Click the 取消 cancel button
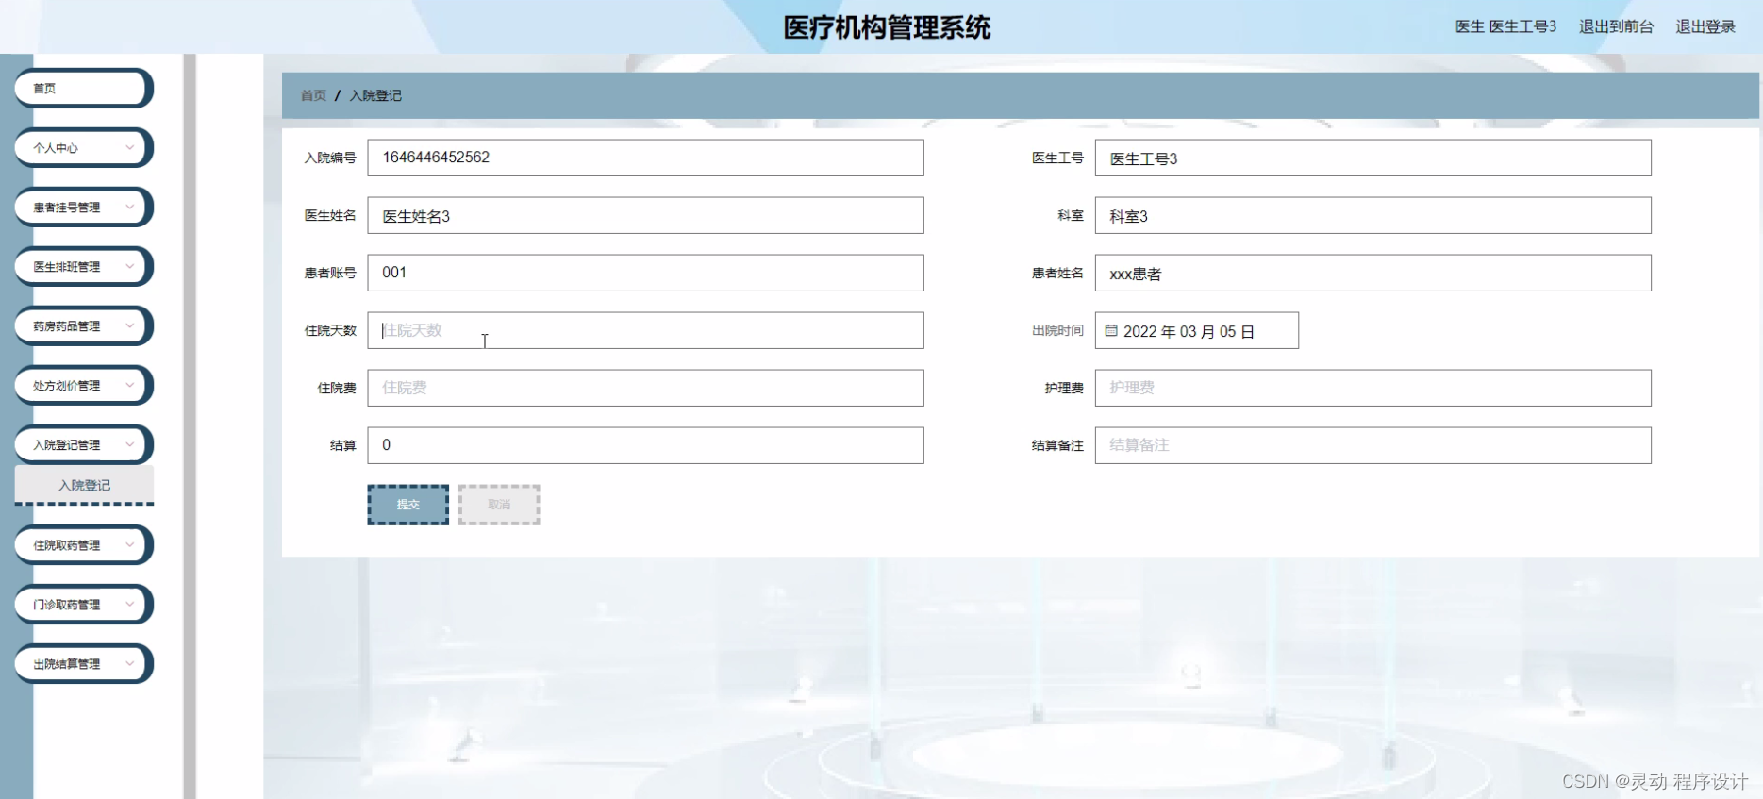 click(x=499, y=505)
